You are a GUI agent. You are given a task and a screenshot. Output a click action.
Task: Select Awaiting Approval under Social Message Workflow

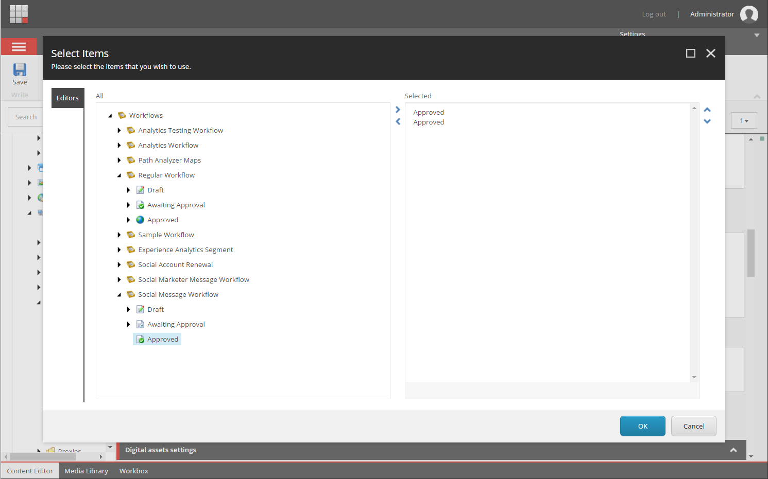click(176, 324)
